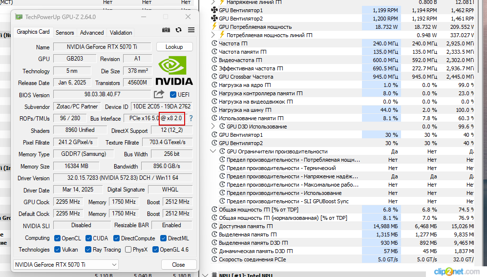
Task: Select Предел производительности - Термический row
Action: 341,168
